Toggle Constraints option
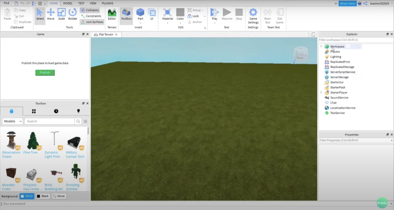 (x=91, y=16)
